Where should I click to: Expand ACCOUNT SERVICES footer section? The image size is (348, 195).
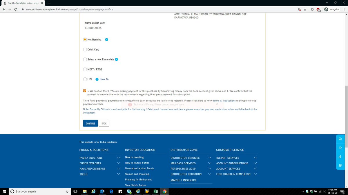[255, 169]
